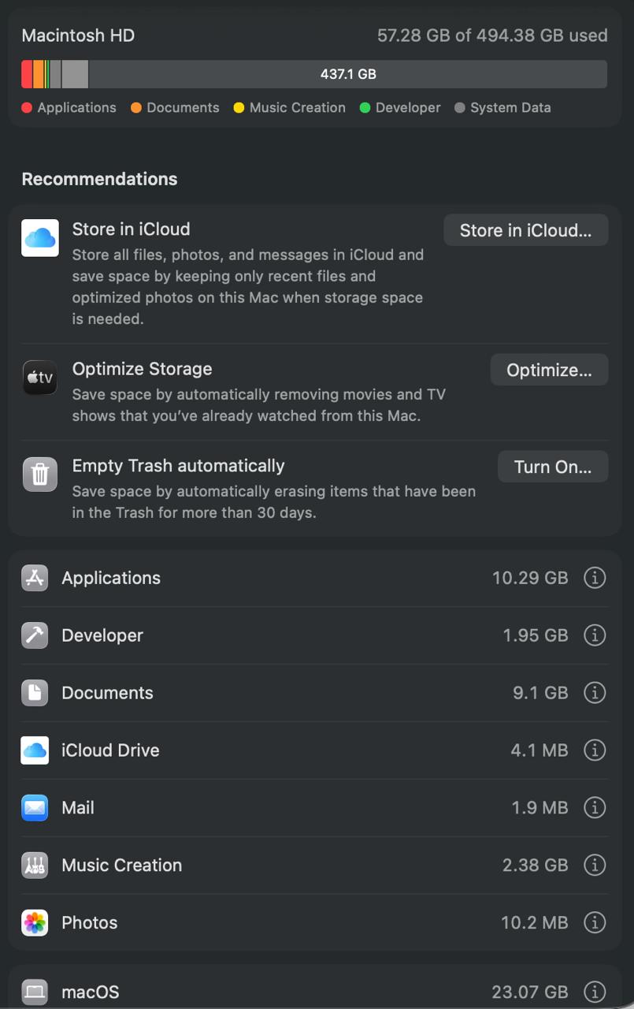Click the 1.95 GB Developer size
The width and height of the screenshot is (634, 1009).
pos(536,635)
